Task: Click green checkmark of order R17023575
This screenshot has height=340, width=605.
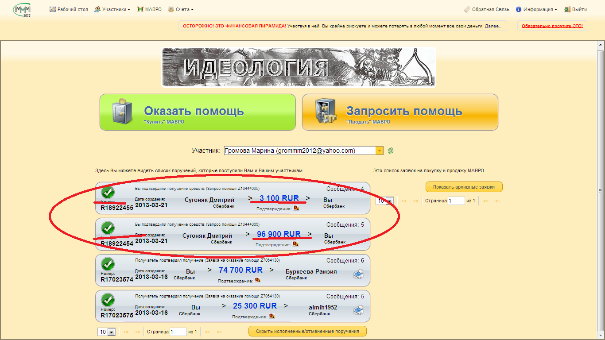Action: point(108,300)
